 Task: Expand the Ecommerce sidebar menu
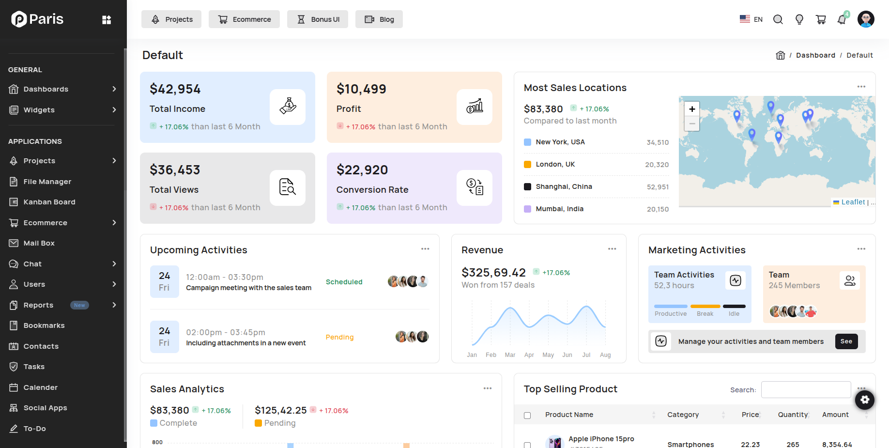tap(46, 223)
